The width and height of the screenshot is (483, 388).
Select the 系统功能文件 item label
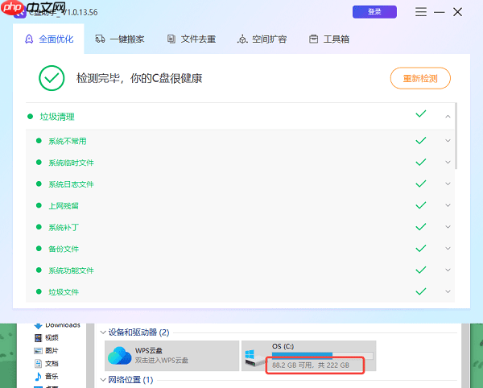71,270
